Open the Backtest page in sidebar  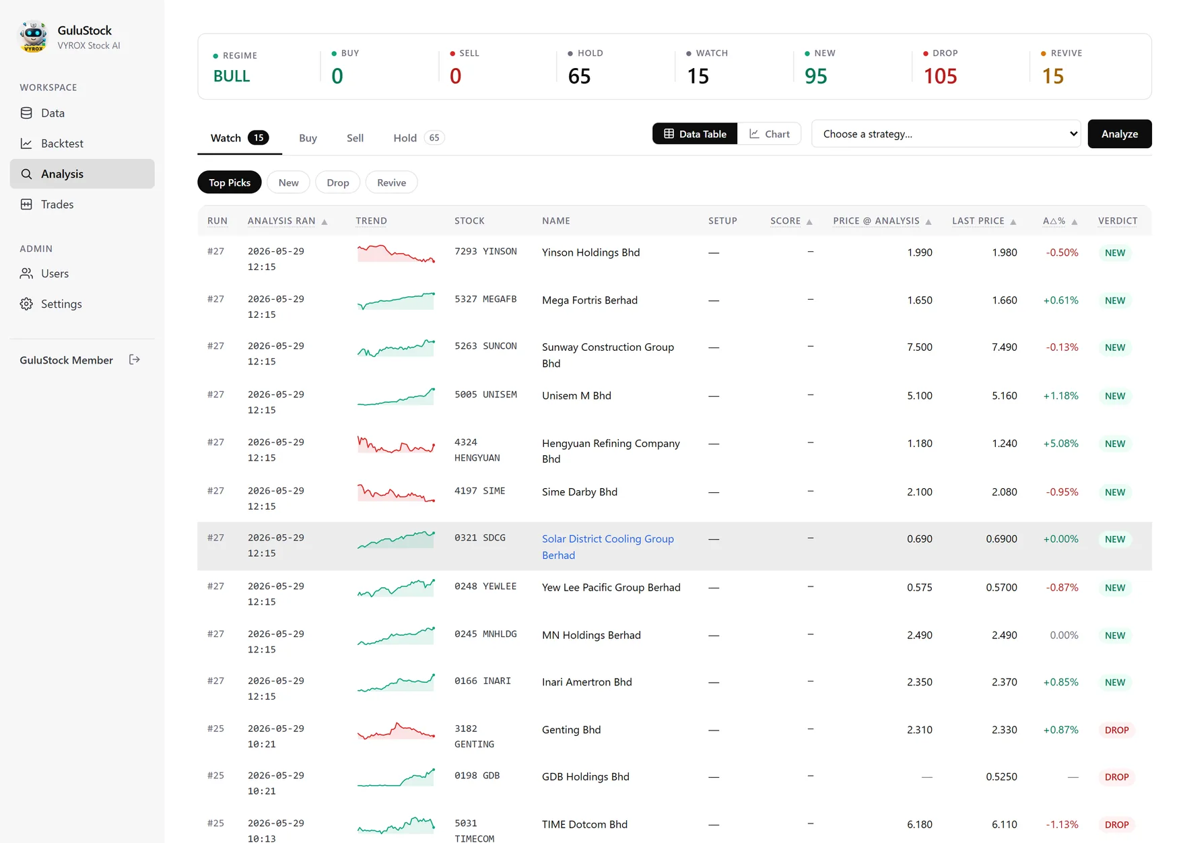(x=82, y=143)
